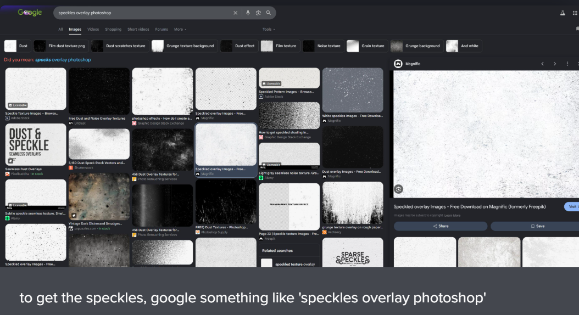
Task: Open White speckles images Magnific thumbnail
Action: click(x=353, y=90)
